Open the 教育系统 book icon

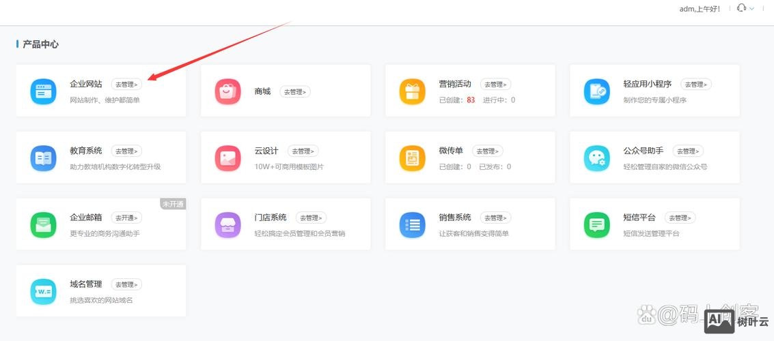click(x=44, y=158)
